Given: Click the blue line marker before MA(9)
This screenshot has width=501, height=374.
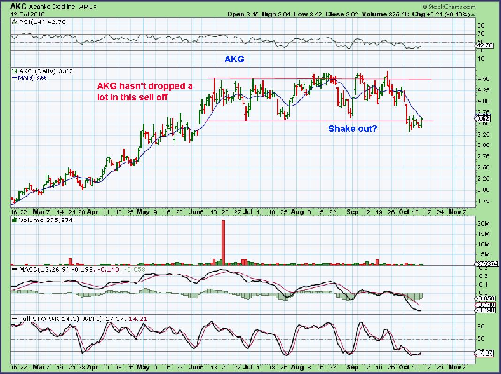Looking at the screenshot, I should coord(15,78).
